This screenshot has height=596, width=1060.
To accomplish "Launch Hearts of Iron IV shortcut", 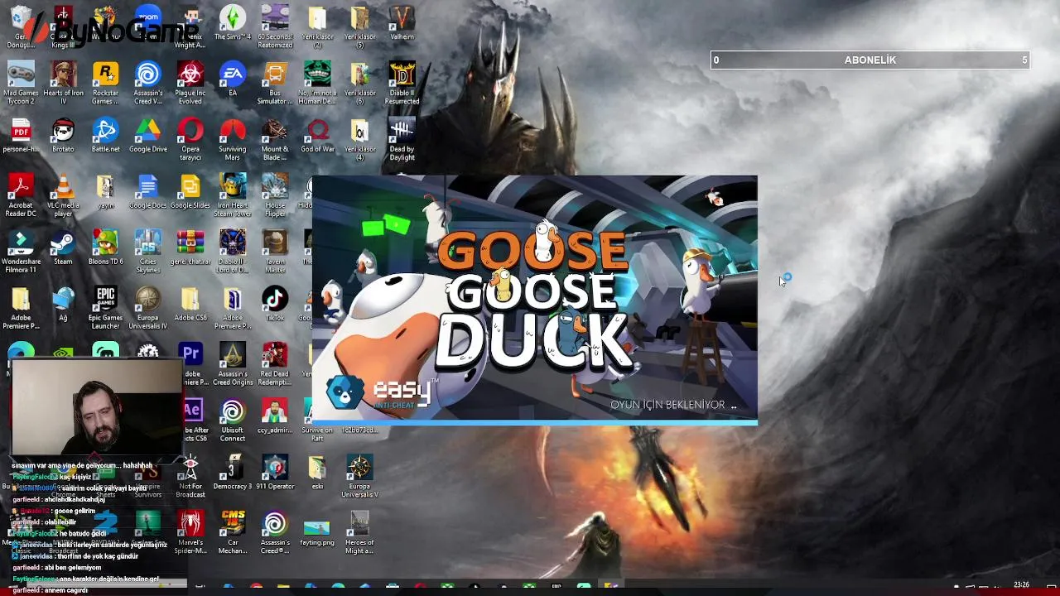I will (63, 81).
